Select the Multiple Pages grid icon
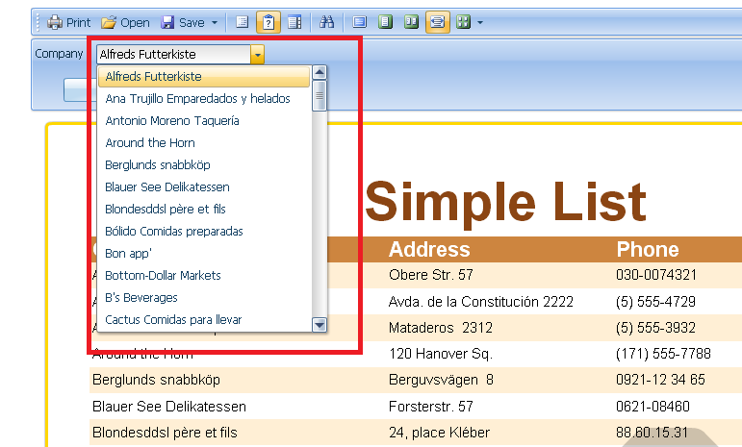Viewport: 742px width, 447px height. click(463, 22)
